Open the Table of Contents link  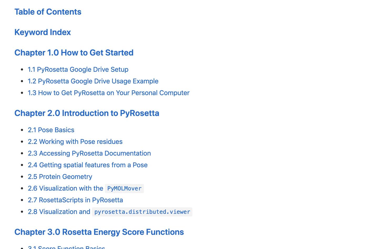coord(48,12)
